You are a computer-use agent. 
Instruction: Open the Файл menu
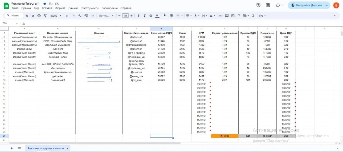15,8
